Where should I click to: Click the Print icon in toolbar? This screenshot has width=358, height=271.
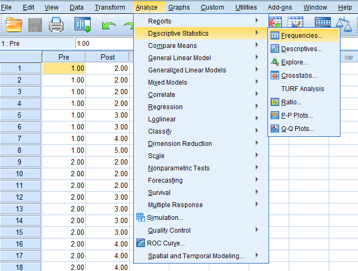click(x=56, y=25)
